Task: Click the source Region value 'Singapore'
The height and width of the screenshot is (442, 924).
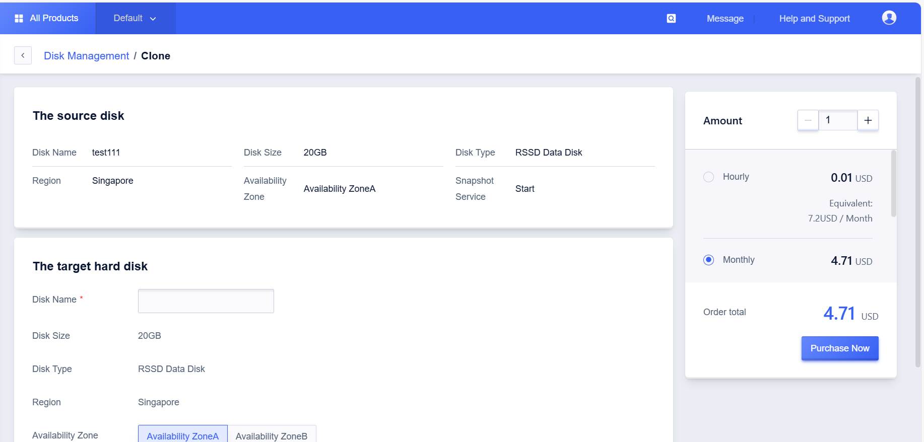Action: coord(113,181)
